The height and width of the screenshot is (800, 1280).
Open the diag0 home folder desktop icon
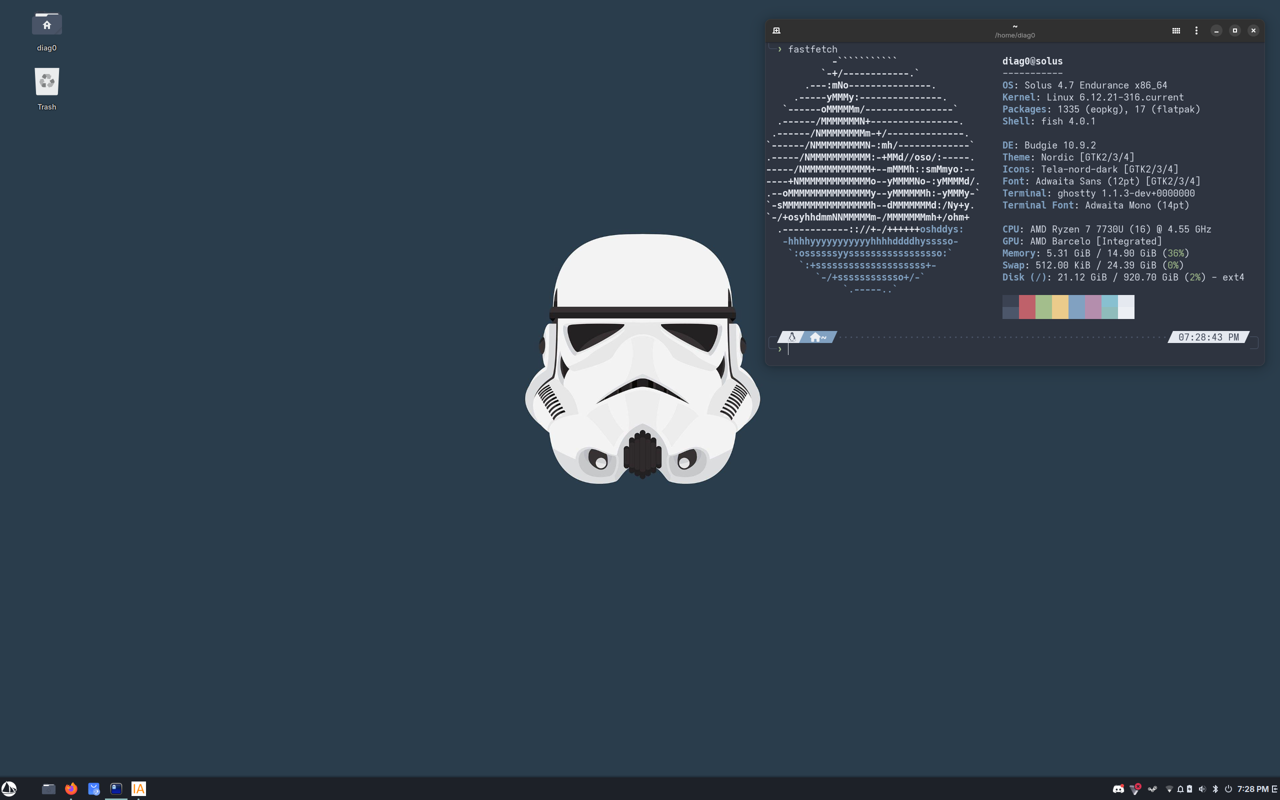[46, 31]
